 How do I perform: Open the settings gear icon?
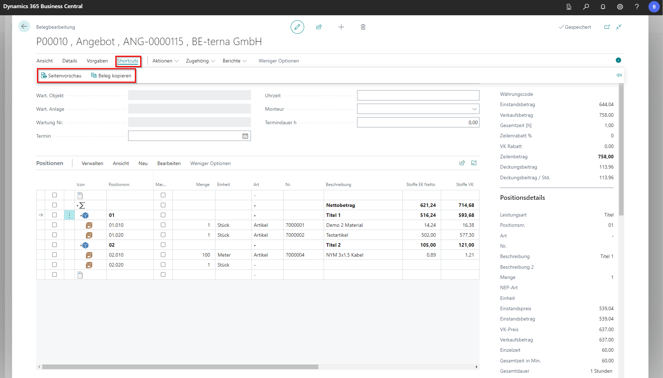coord(620,7)
